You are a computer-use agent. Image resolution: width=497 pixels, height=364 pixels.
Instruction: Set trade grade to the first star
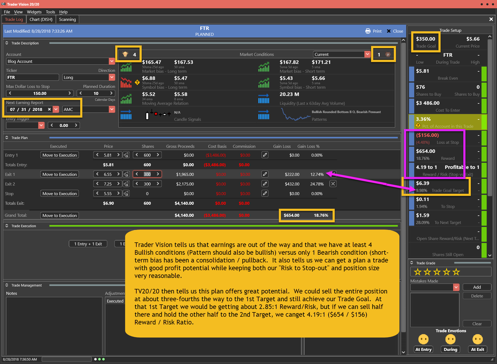(x=418, y=272)
